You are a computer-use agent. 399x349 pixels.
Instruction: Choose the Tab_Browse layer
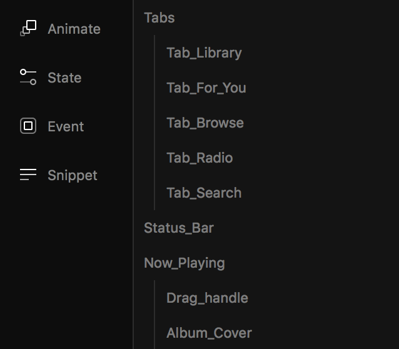pos(205,123)
